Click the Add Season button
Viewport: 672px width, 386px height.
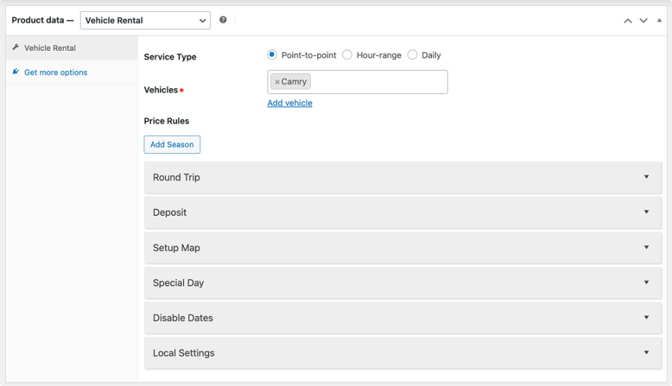click(172, 145)
